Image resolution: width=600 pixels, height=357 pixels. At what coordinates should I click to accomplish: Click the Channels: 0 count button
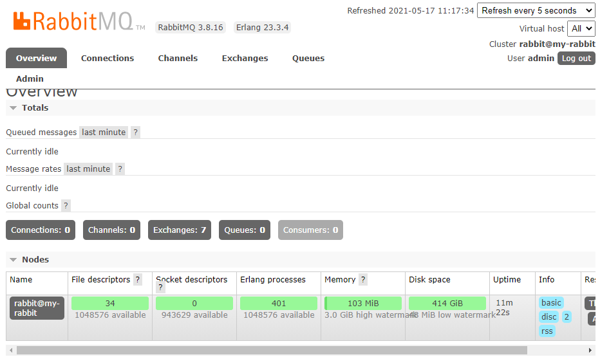112,230
